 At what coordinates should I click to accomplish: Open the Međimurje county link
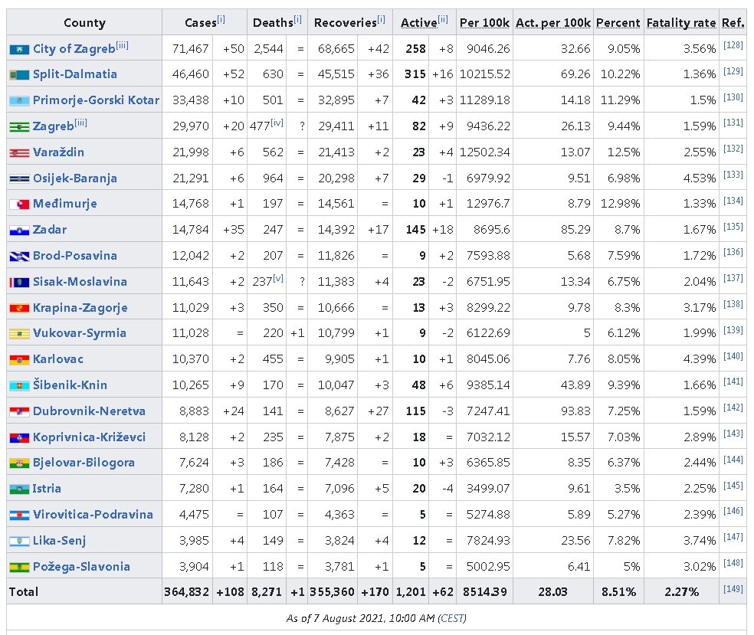(65, 204)
